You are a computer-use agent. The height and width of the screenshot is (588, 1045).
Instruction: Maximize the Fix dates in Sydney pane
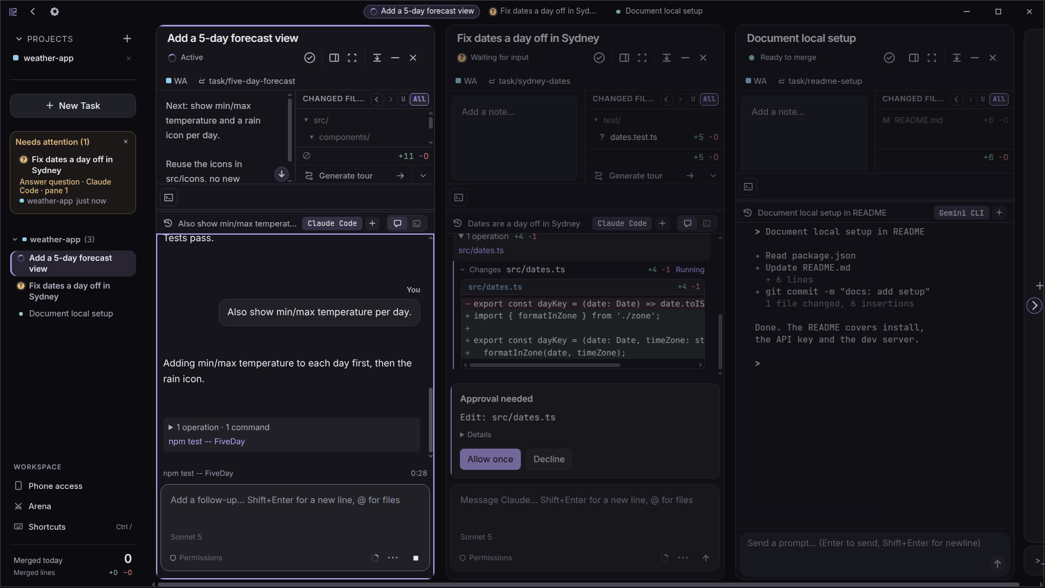[x=642, y=58]
